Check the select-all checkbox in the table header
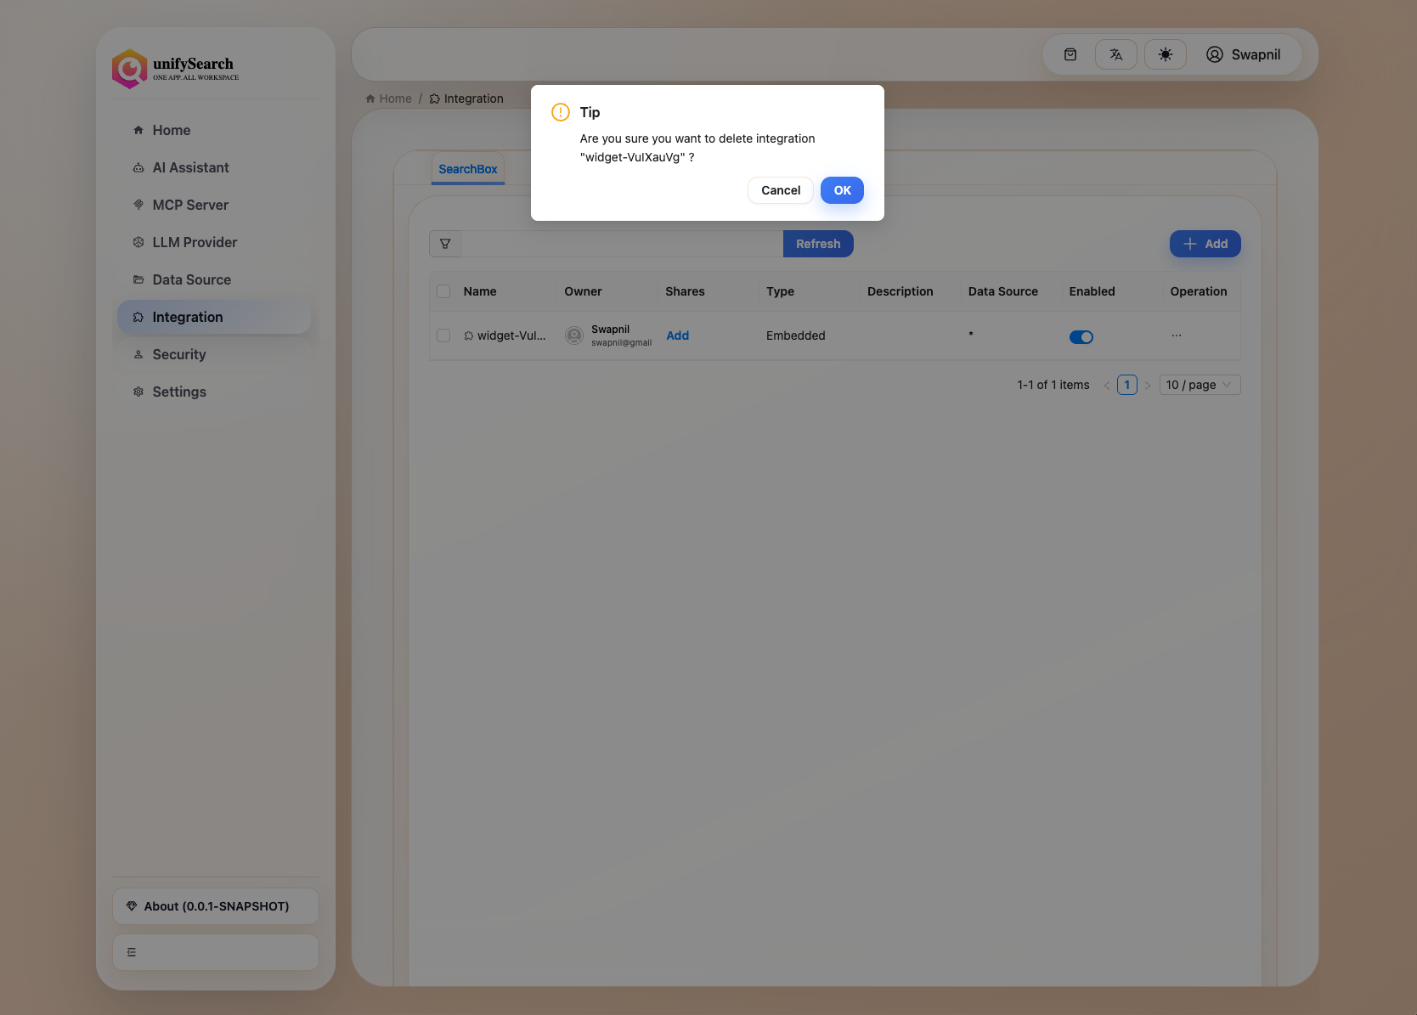Image resolution: width=1417 pixels, height=1015 pixels. 443,291
